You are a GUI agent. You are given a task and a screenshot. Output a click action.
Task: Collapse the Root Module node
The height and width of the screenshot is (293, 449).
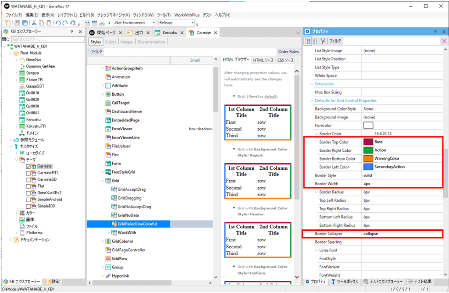[x=11, y=53]
